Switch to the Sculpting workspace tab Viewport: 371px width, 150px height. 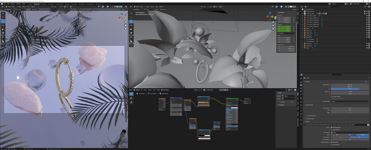pyautogui.click(x=44, y=4)
